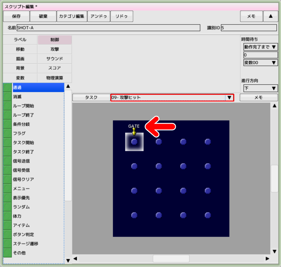Click the 名前 field containing SHOT-A
The height and width of the screenshot is (267, 281).
[x=108, y=28]
